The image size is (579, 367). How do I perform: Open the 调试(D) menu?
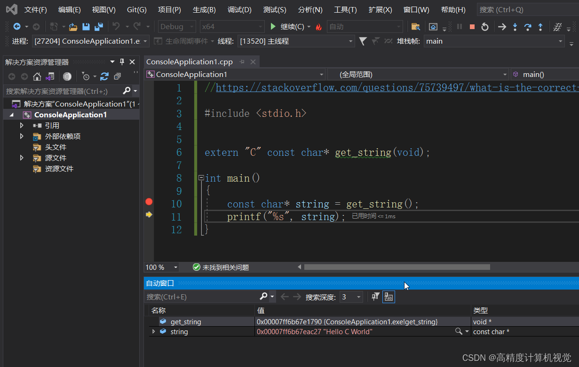click(x=239, y=9)
